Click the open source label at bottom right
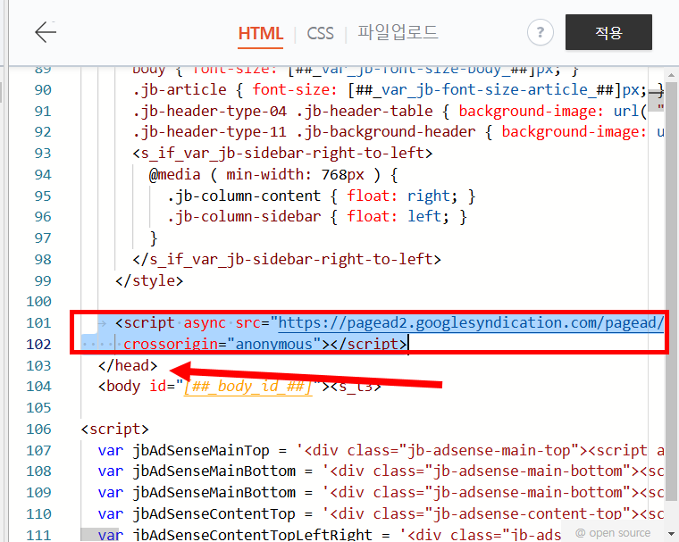 point(613,533)
